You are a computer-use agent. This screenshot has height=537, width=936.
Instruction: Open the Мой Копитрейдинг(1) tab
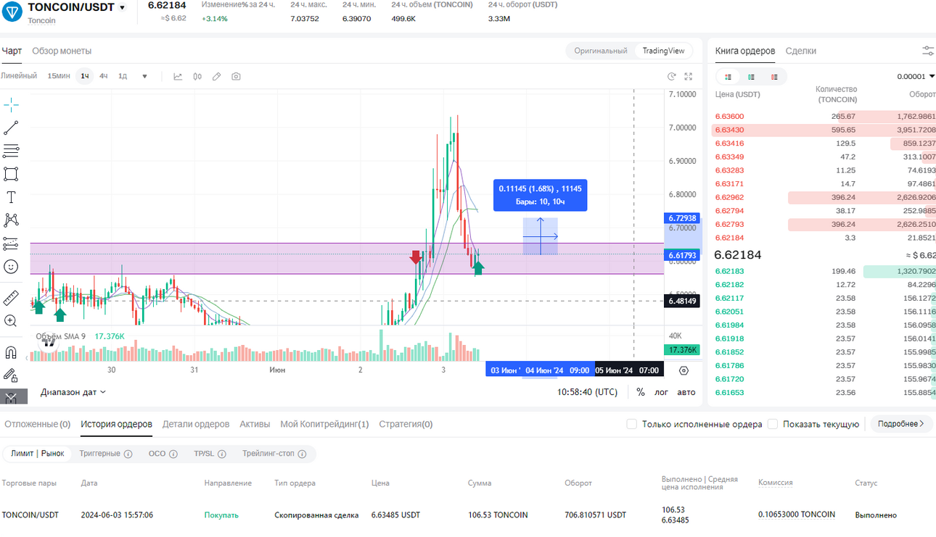[x=324, y=424]
